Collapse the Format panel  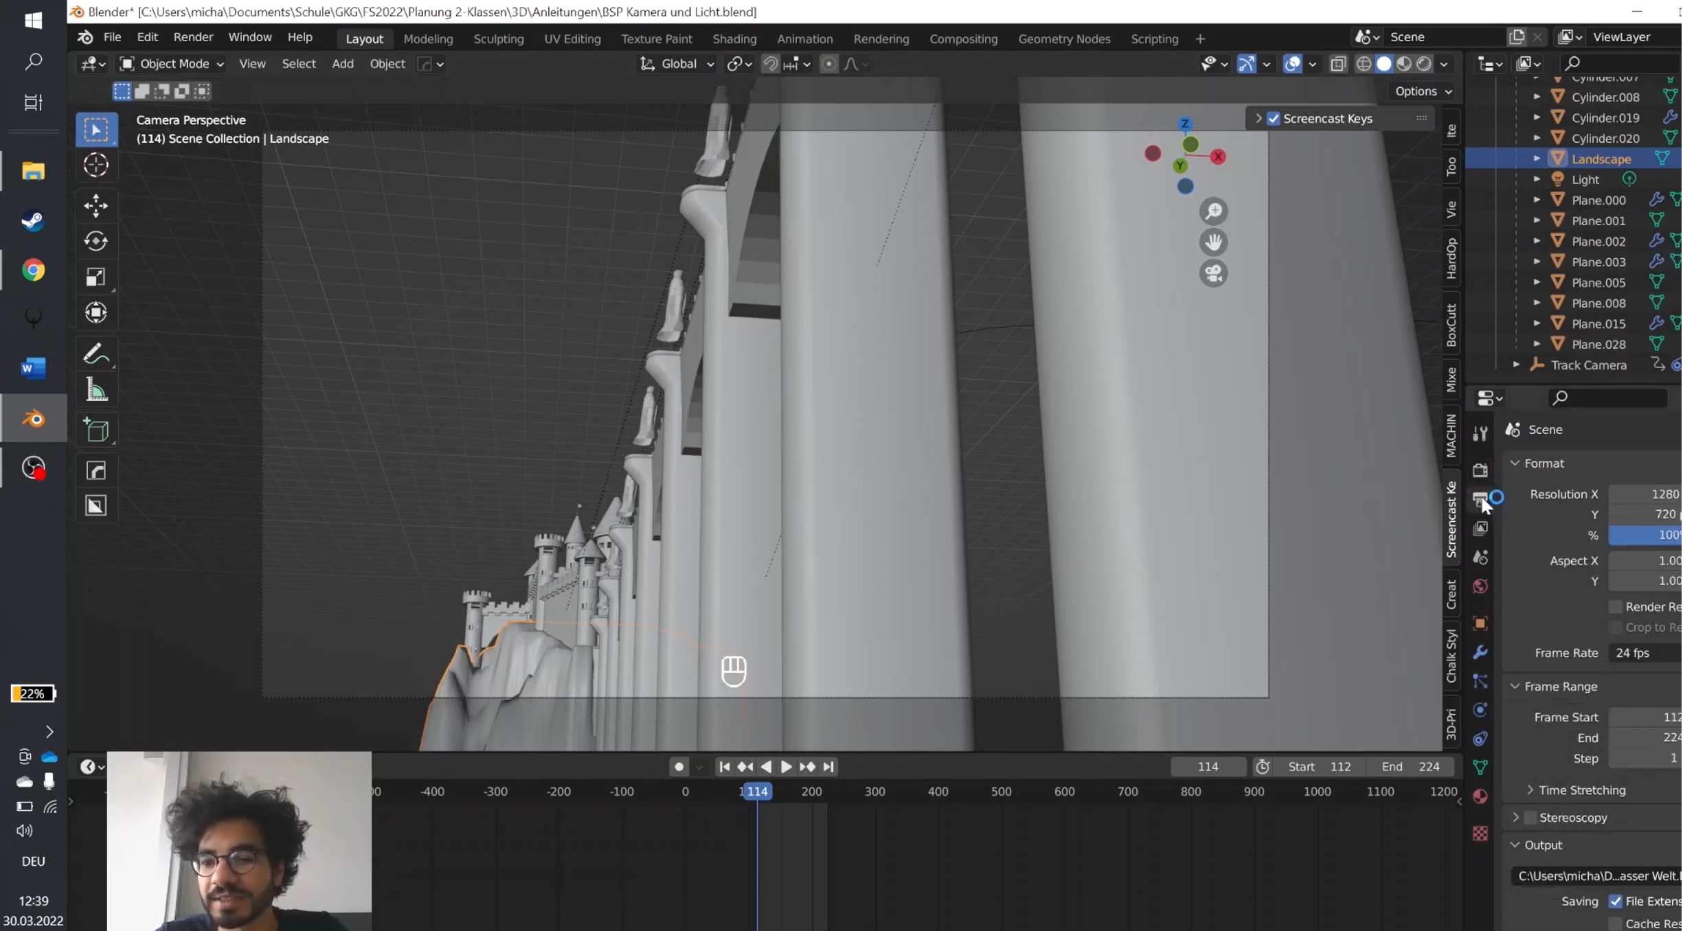pyautogui.click(x=1515, y=463)
